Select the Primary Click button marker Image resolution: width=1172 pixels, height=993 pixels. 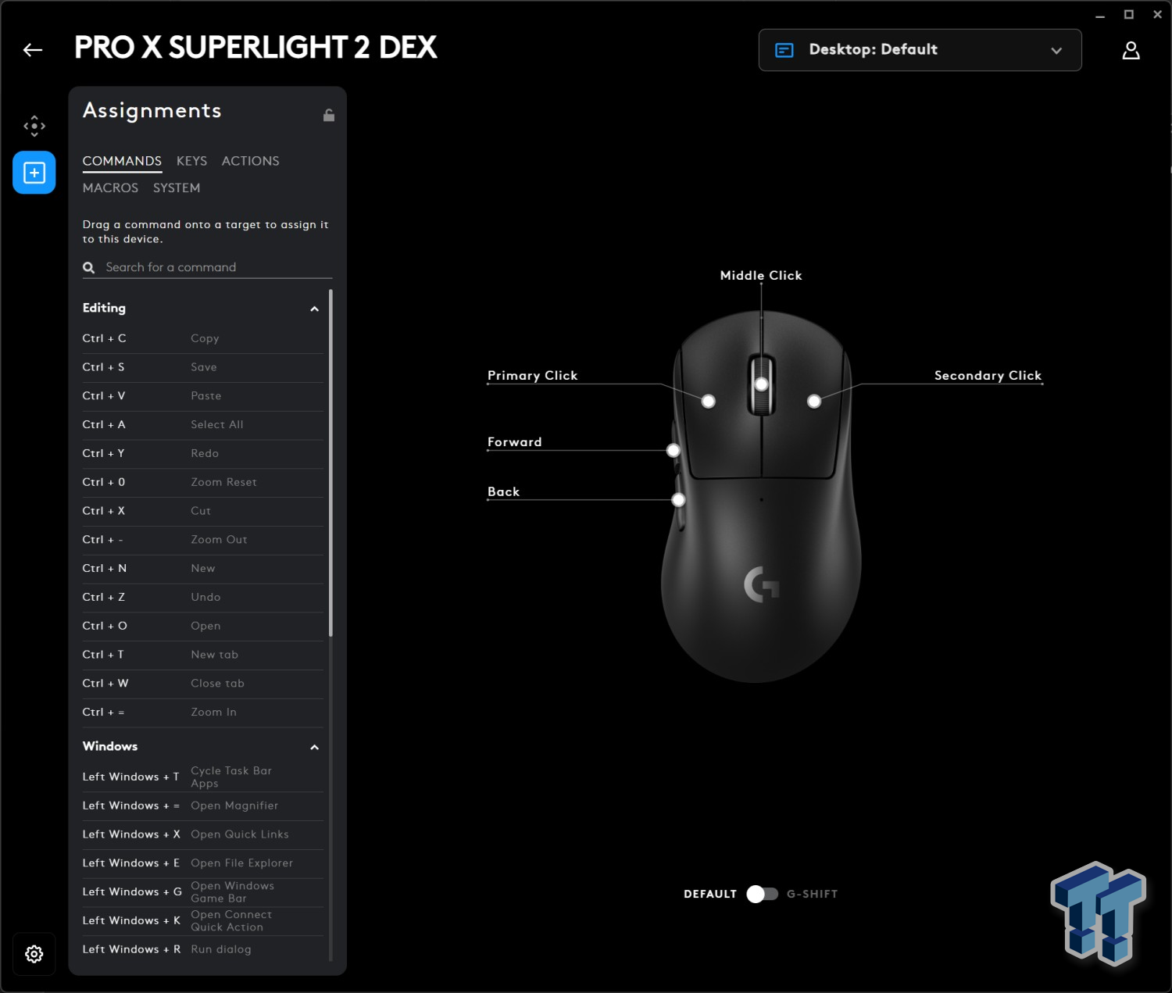(x=708, y=402)
